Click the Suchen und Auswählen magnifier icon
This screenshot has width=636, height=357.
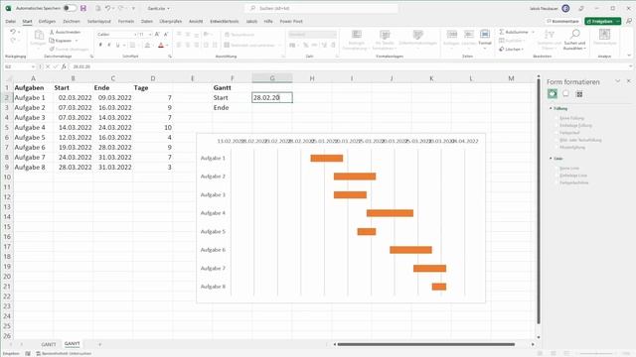click(x=574, y=34)
